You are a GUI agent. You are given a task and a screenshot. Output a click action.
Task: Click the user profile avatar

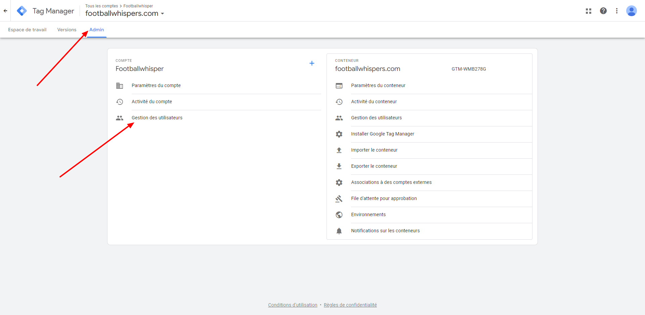tap(631, 11)
